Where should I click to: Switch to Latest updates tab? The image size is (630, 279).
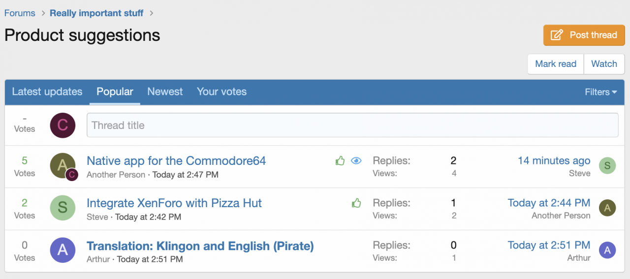tap(47, 92)
